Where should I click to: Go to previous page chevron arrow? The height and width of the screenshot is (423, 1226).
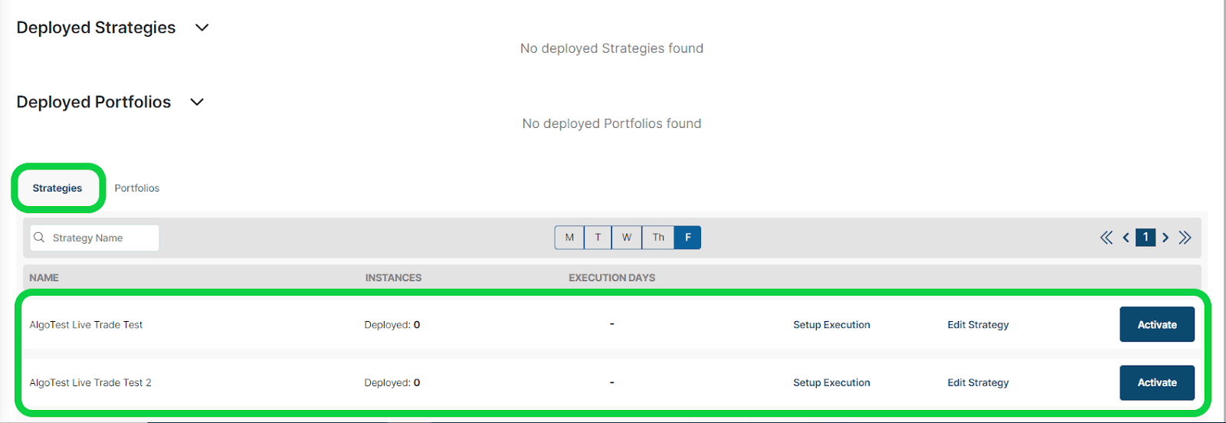[x=1126, y=238]
